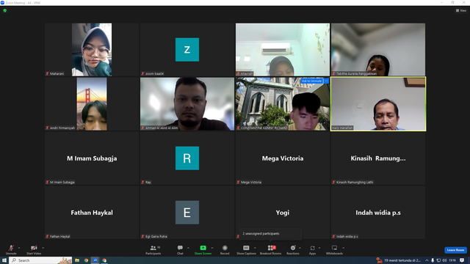Open the View layout menu
The image size is (470, 264).
(461, 10)
